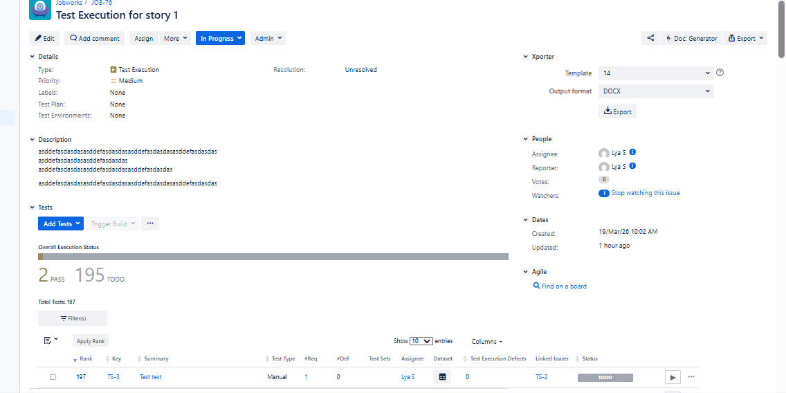Click the Doc. Generator button
The height and width of the screenshot is (393, 786).
691,39
